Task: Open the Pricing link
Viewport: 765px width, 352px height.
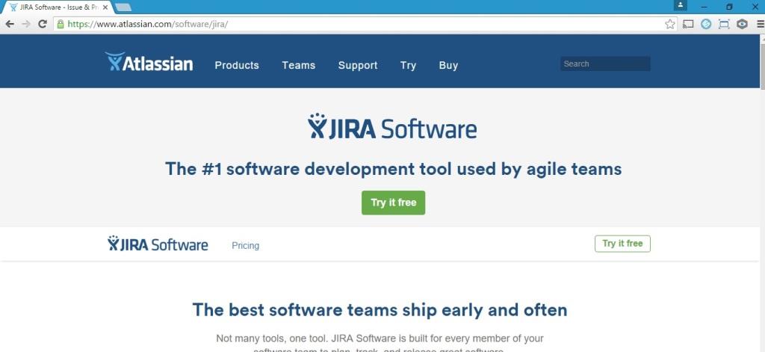Action: coord(245,246)
